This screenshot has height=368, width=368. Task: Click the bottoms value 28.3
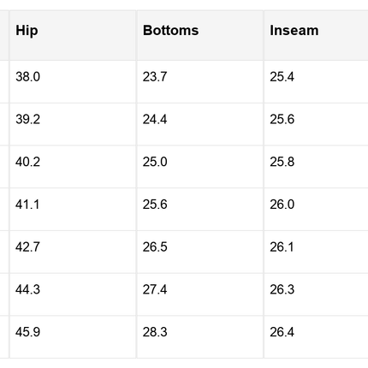pyautogui.click(x=155, y=332)
